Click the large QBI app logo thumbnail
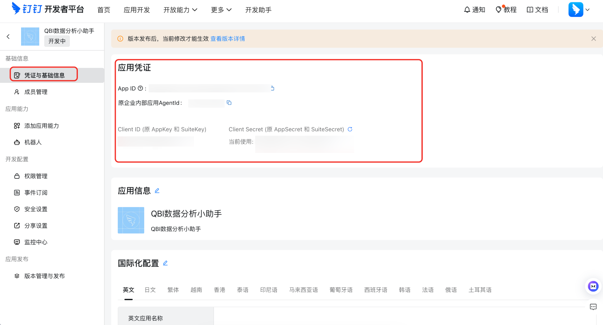This screenshot has width=603, height=325. point(131,220)
